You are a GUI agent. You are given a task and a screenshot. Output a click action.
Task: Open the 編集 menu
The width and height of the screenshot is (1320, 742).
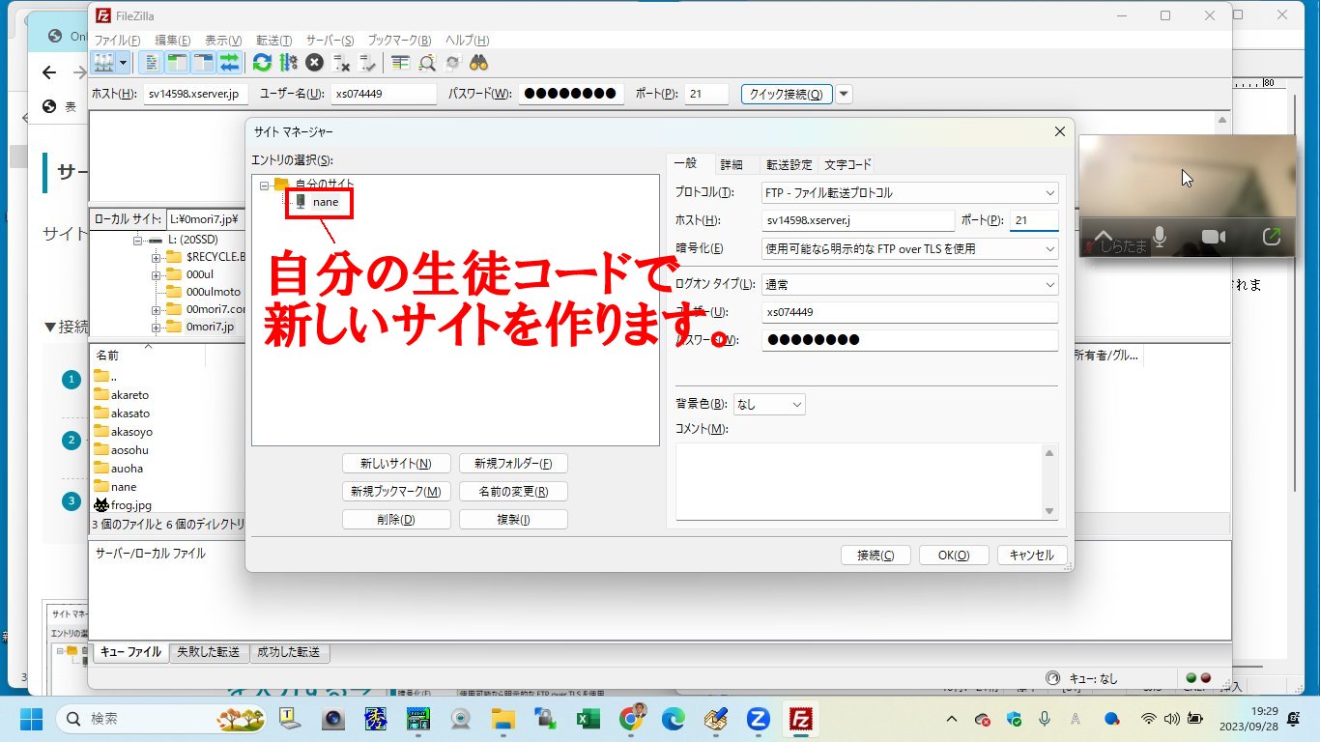(x=172, y=41)
